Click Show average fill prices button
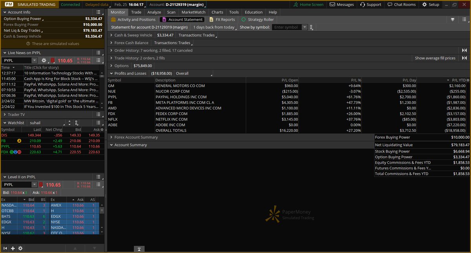 435,58
